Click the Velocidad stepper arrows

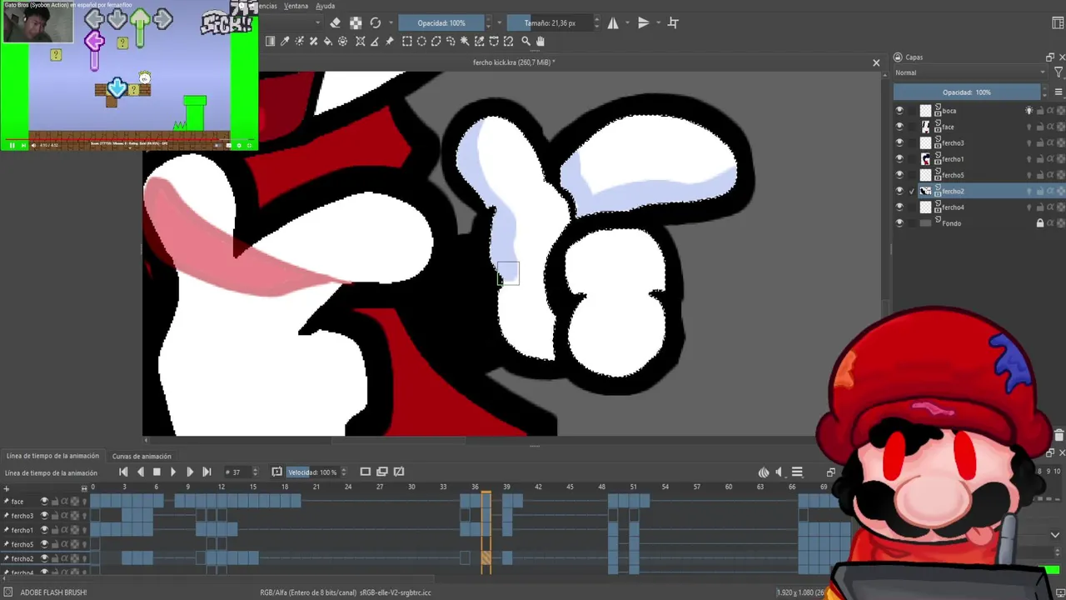343,472
